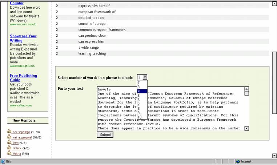
Task: Click the 'european framework of' phrase row
Action: point(162,12)
